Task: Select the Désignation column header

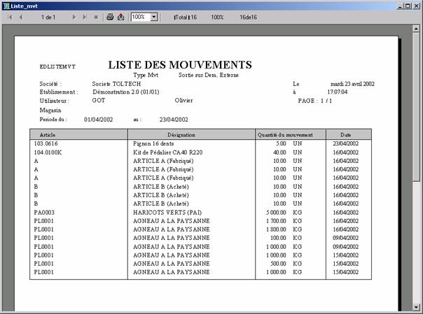Action: point(181,134)
